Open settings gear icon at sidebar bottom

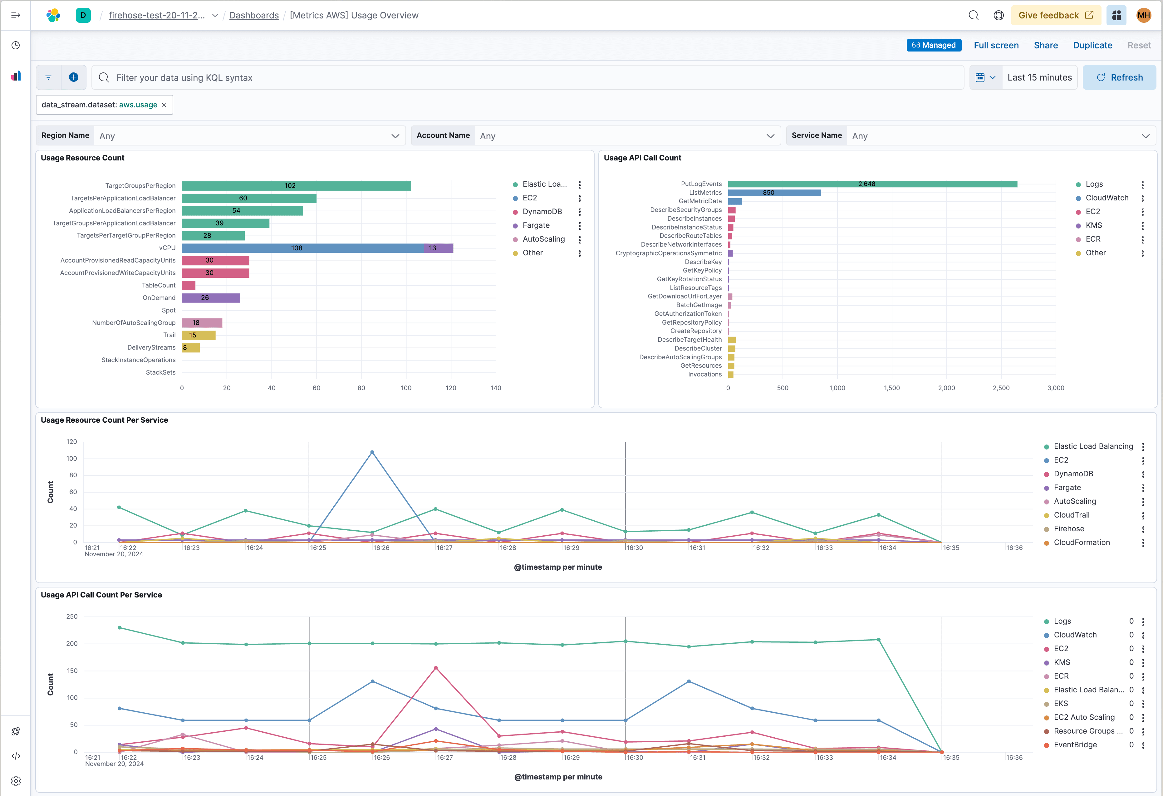16,781
